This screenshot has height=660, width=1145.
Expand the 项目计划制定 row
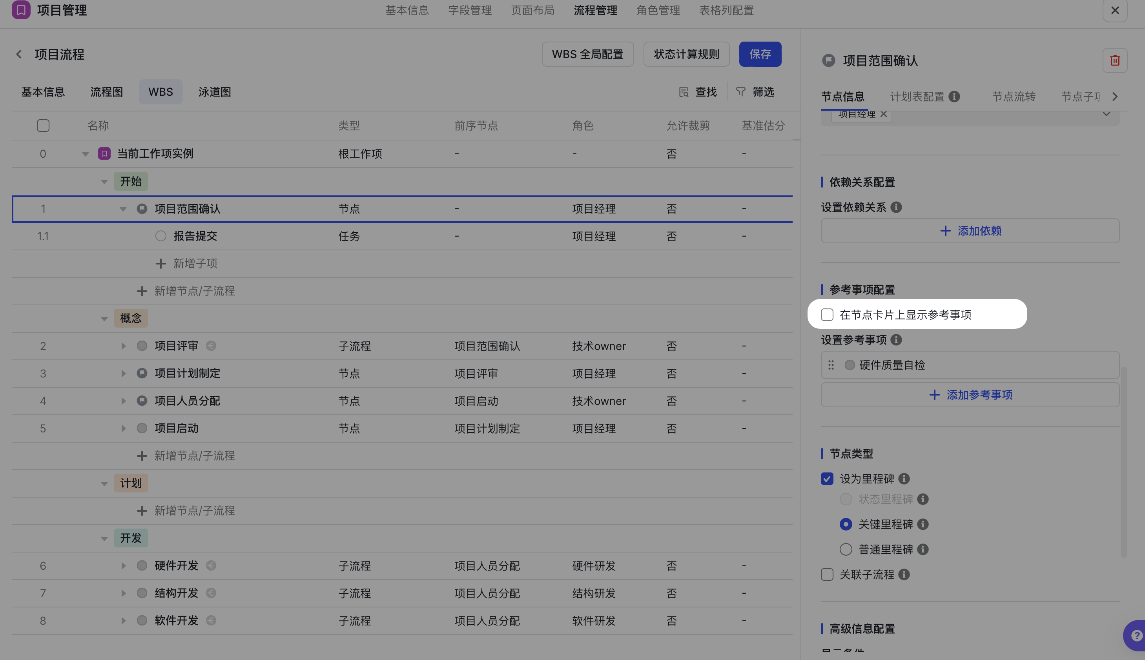tap(123, 374)
